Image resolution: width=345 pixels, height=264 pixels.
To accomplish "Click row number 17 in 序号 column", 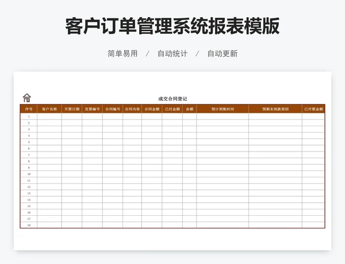I will pos(29,219).
